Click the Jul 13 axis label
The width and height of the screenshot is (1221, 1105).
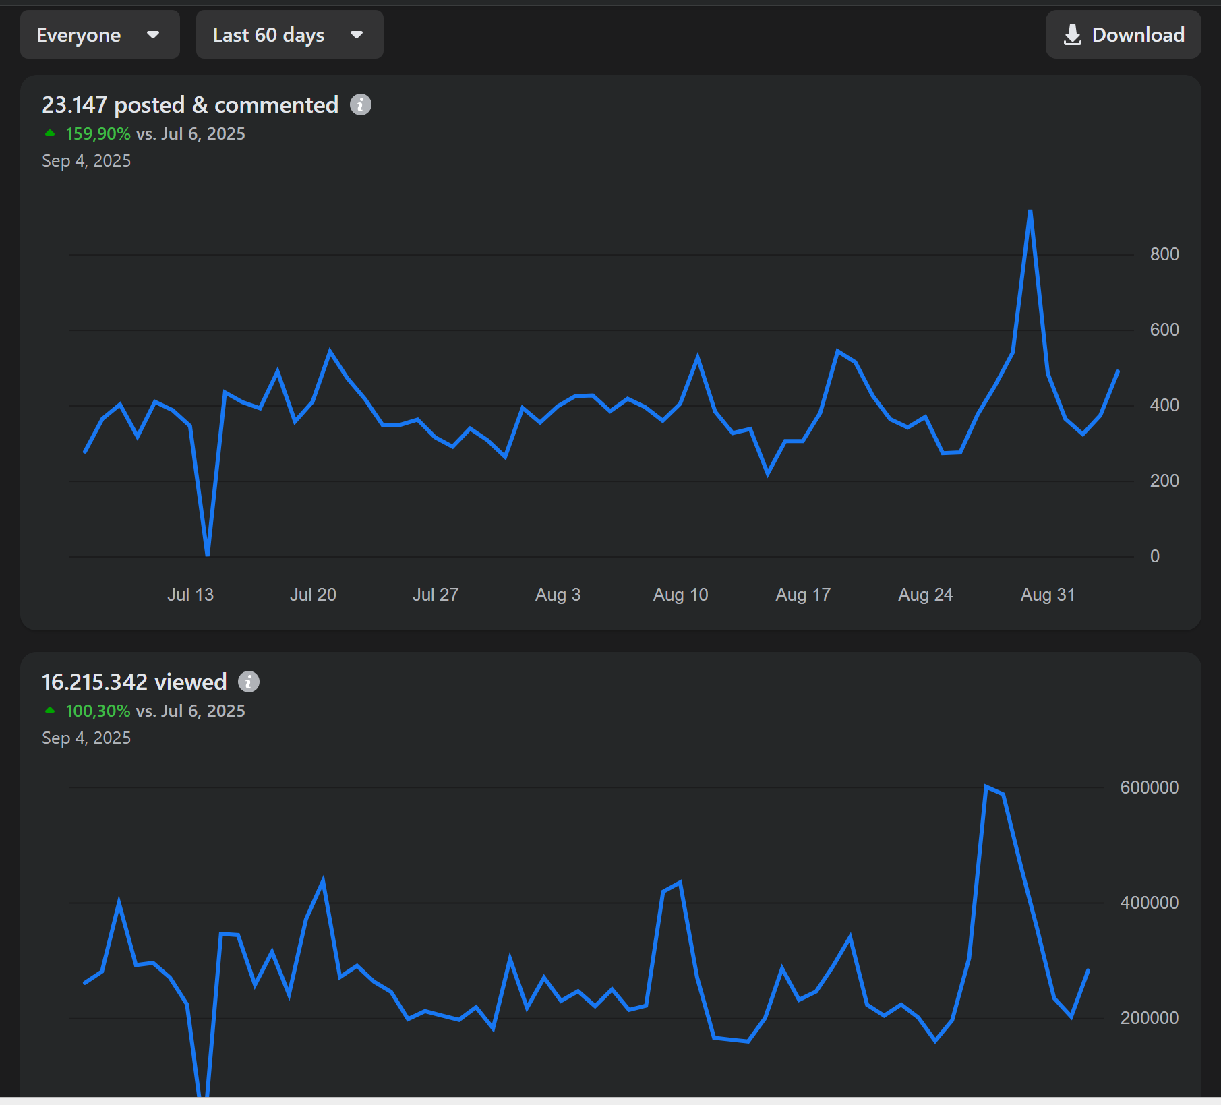(190, 595)
